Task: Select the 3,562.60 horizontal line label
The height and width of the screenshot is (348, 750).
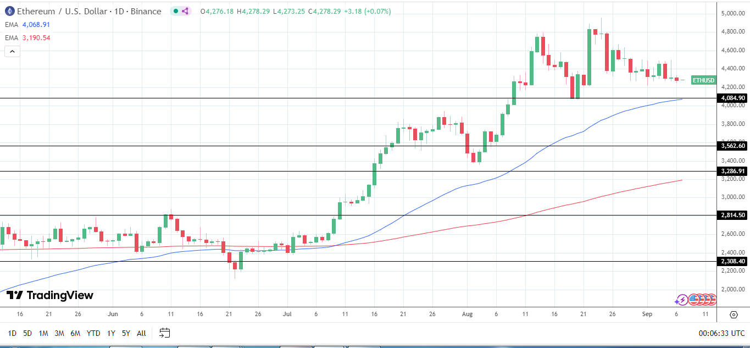Action: point(733,146)
